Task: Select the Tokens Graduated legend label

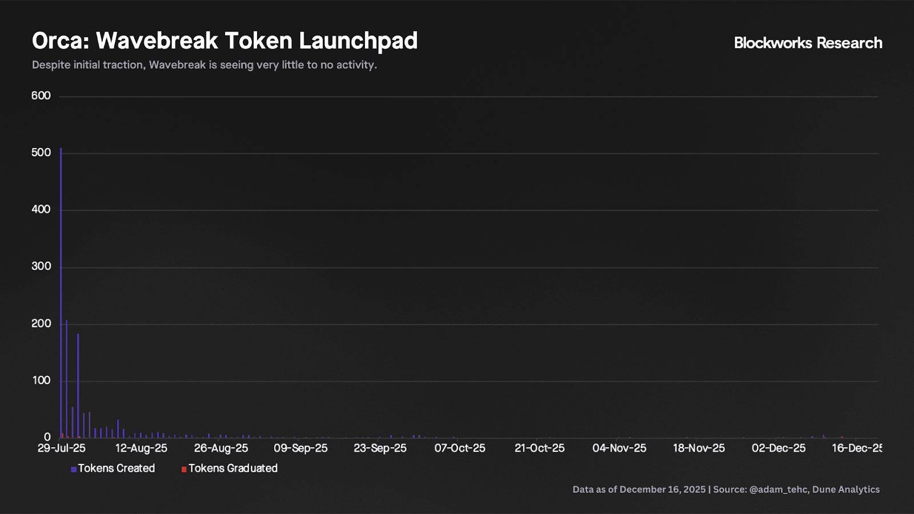Action: [233, 468]
